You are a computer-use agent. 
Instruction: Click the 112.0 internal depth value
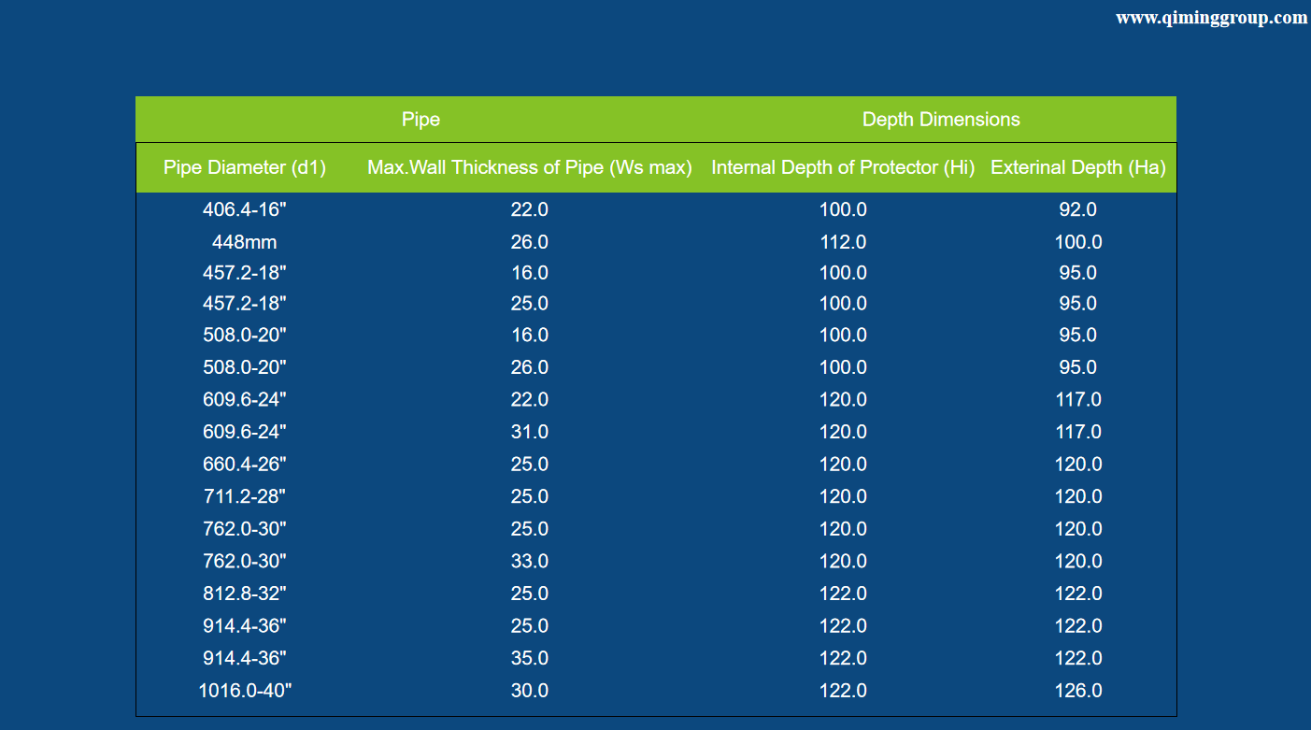pos(843,242)
